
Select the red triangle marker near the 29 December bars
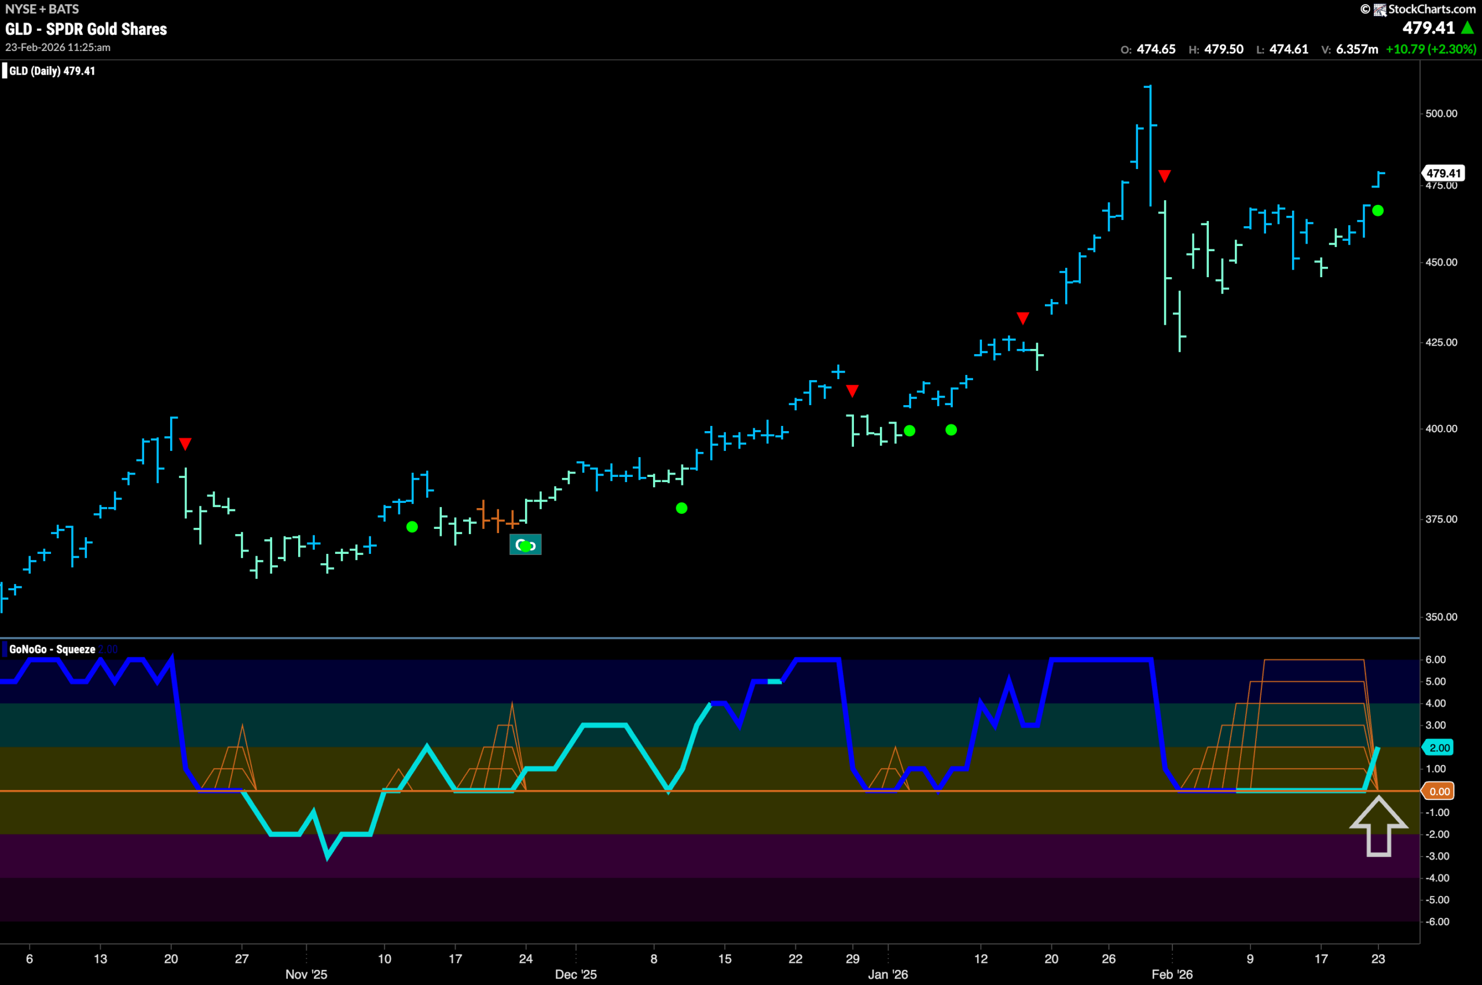tap(852, 391)
